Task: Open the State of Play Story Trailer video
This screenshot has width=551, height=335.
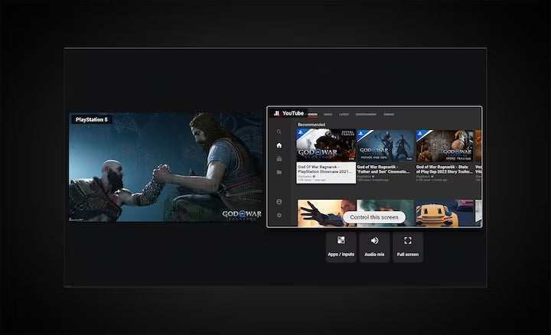Action: (x=445, y=146)
